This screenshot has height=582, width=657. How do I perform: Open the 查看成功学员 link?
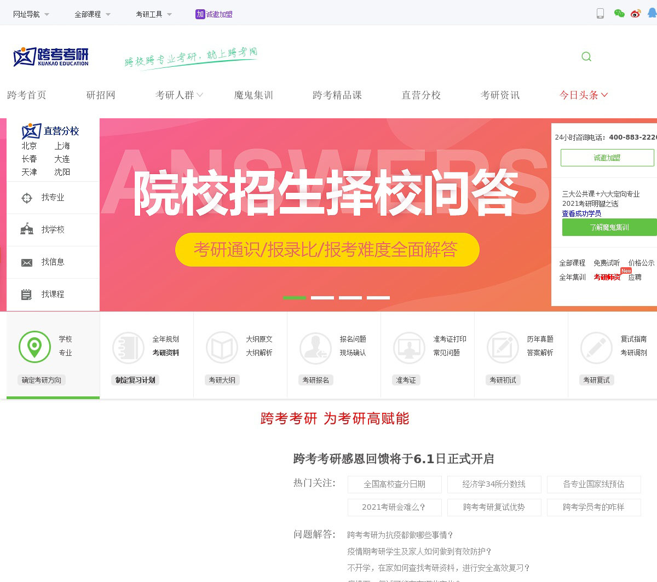(x=581, y=214)
